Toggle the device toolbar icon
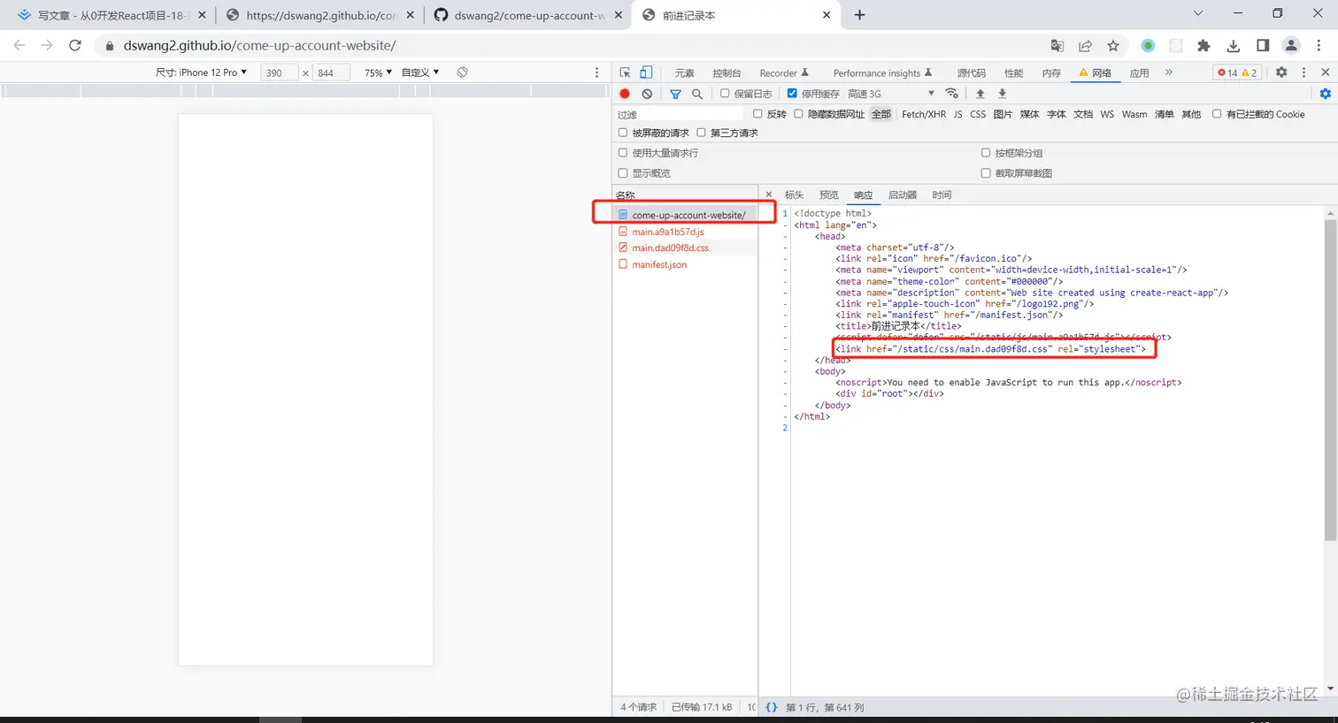Viewport: 1338px width, 723px height. coord(646,72)
